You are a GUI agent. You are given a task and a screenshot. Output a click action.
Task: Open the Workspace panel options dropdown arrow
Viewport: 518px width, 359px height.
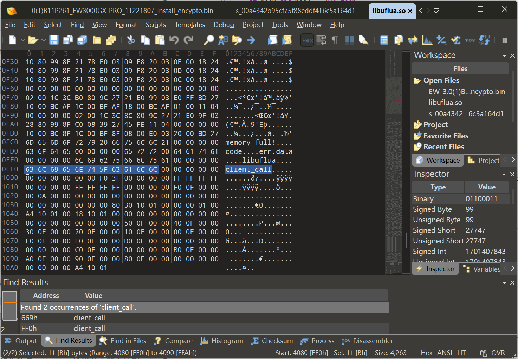pos(504,56)
